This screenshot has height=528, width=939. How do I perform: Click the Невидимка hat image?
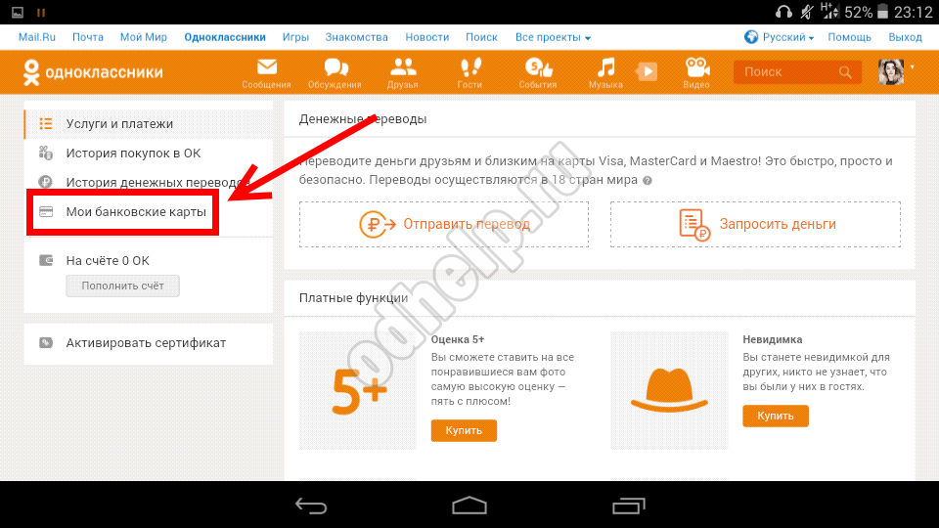669,390
